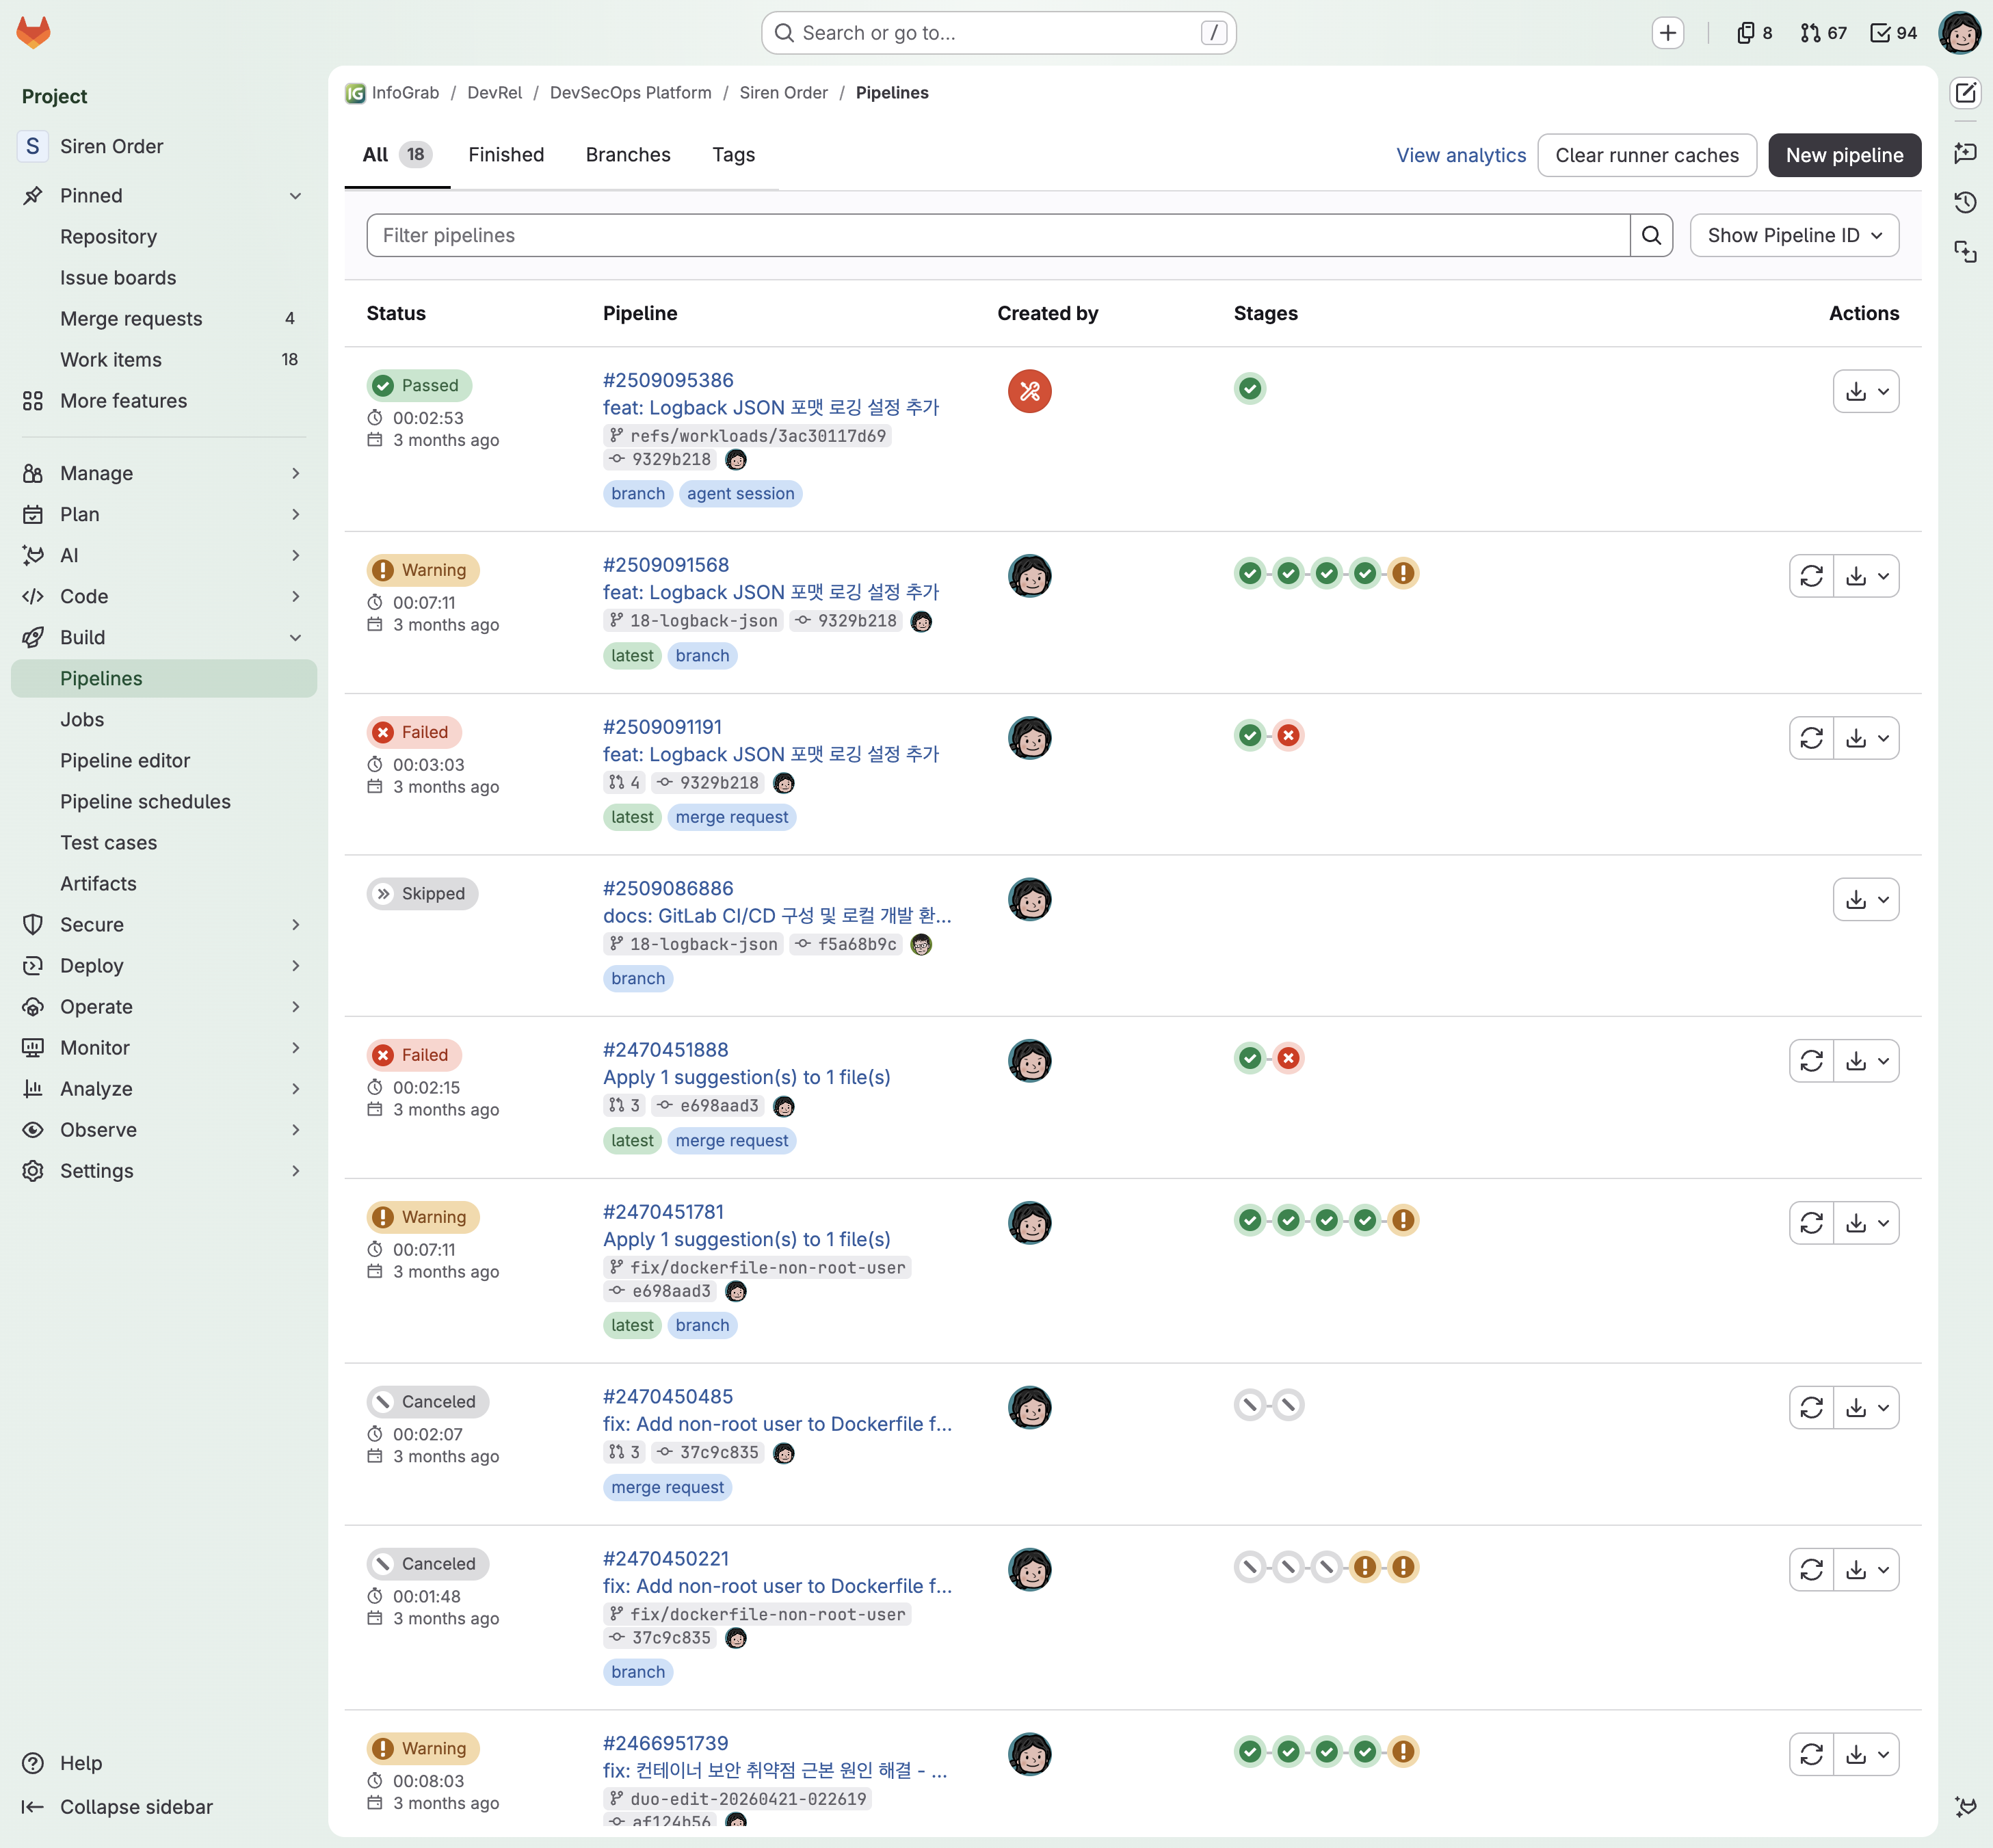Click passed stage icon of pipeline #2509095386
Image resolution: width=1993 pixels, height=1848 pixels.
(x=1250, y=388)
